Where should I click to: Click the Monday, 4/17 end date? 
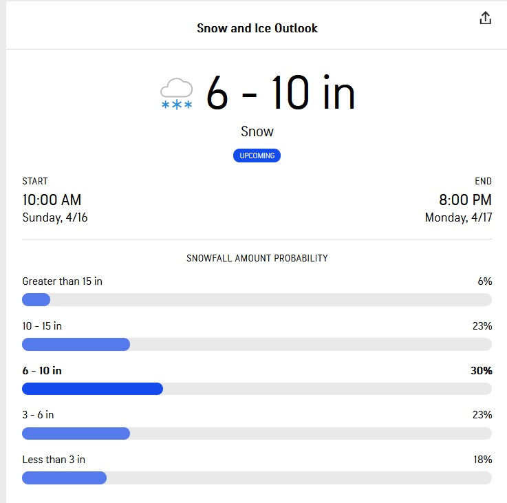(458, 217)
